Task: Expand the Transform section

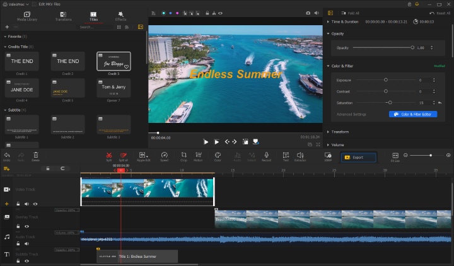Action: [x=340, y=132]
